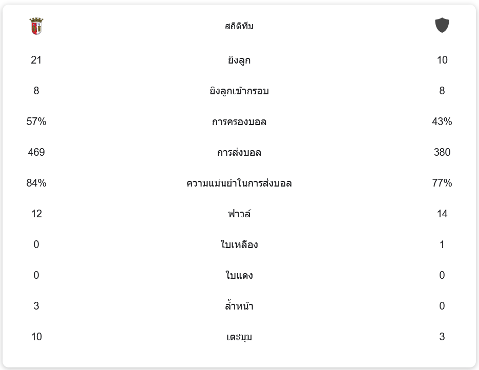
Task: Click the เตะมุม stat label
Action: pyautogui.click(x=239, y=337)
